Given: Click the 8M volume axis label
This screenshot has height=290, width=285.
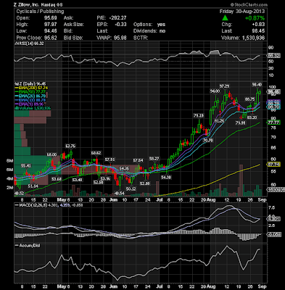Looking at the screenshot, I should tap(9, 160).
